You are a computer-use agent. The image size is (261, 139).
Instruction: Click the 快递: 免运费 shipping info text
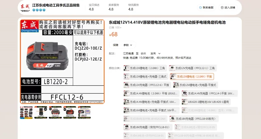[157, 58]
